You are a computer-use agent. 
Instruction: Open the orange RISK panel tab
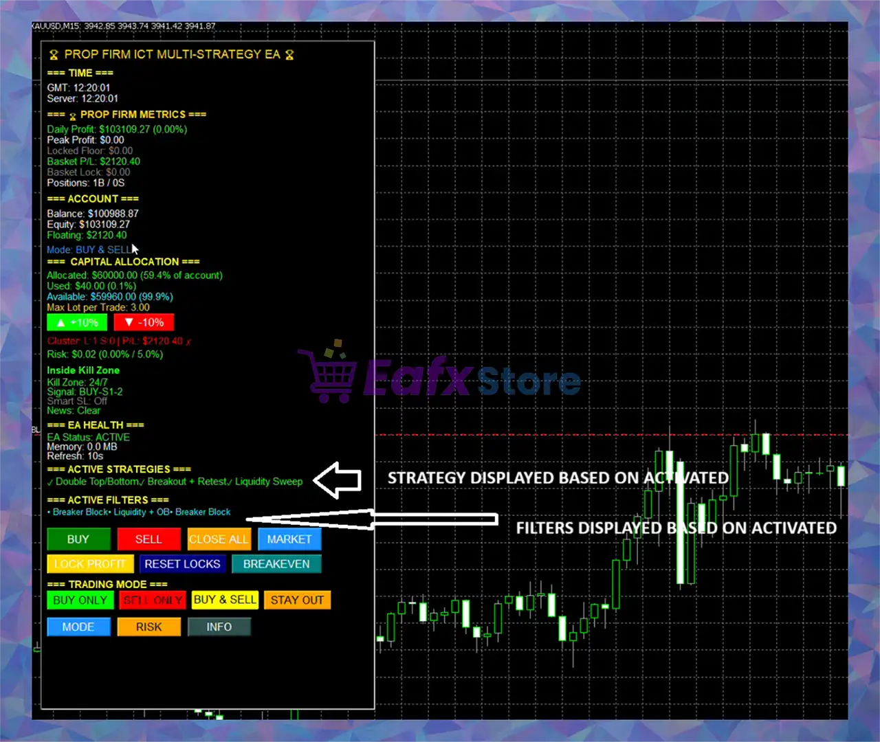[x=148, y=627]
